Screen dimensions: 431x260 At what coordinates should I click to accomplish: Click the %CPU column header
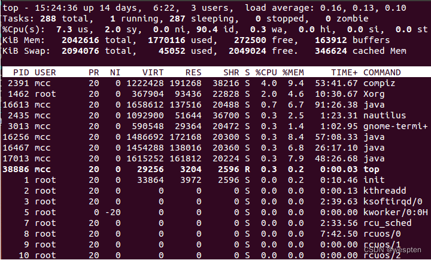pos(266,72)
